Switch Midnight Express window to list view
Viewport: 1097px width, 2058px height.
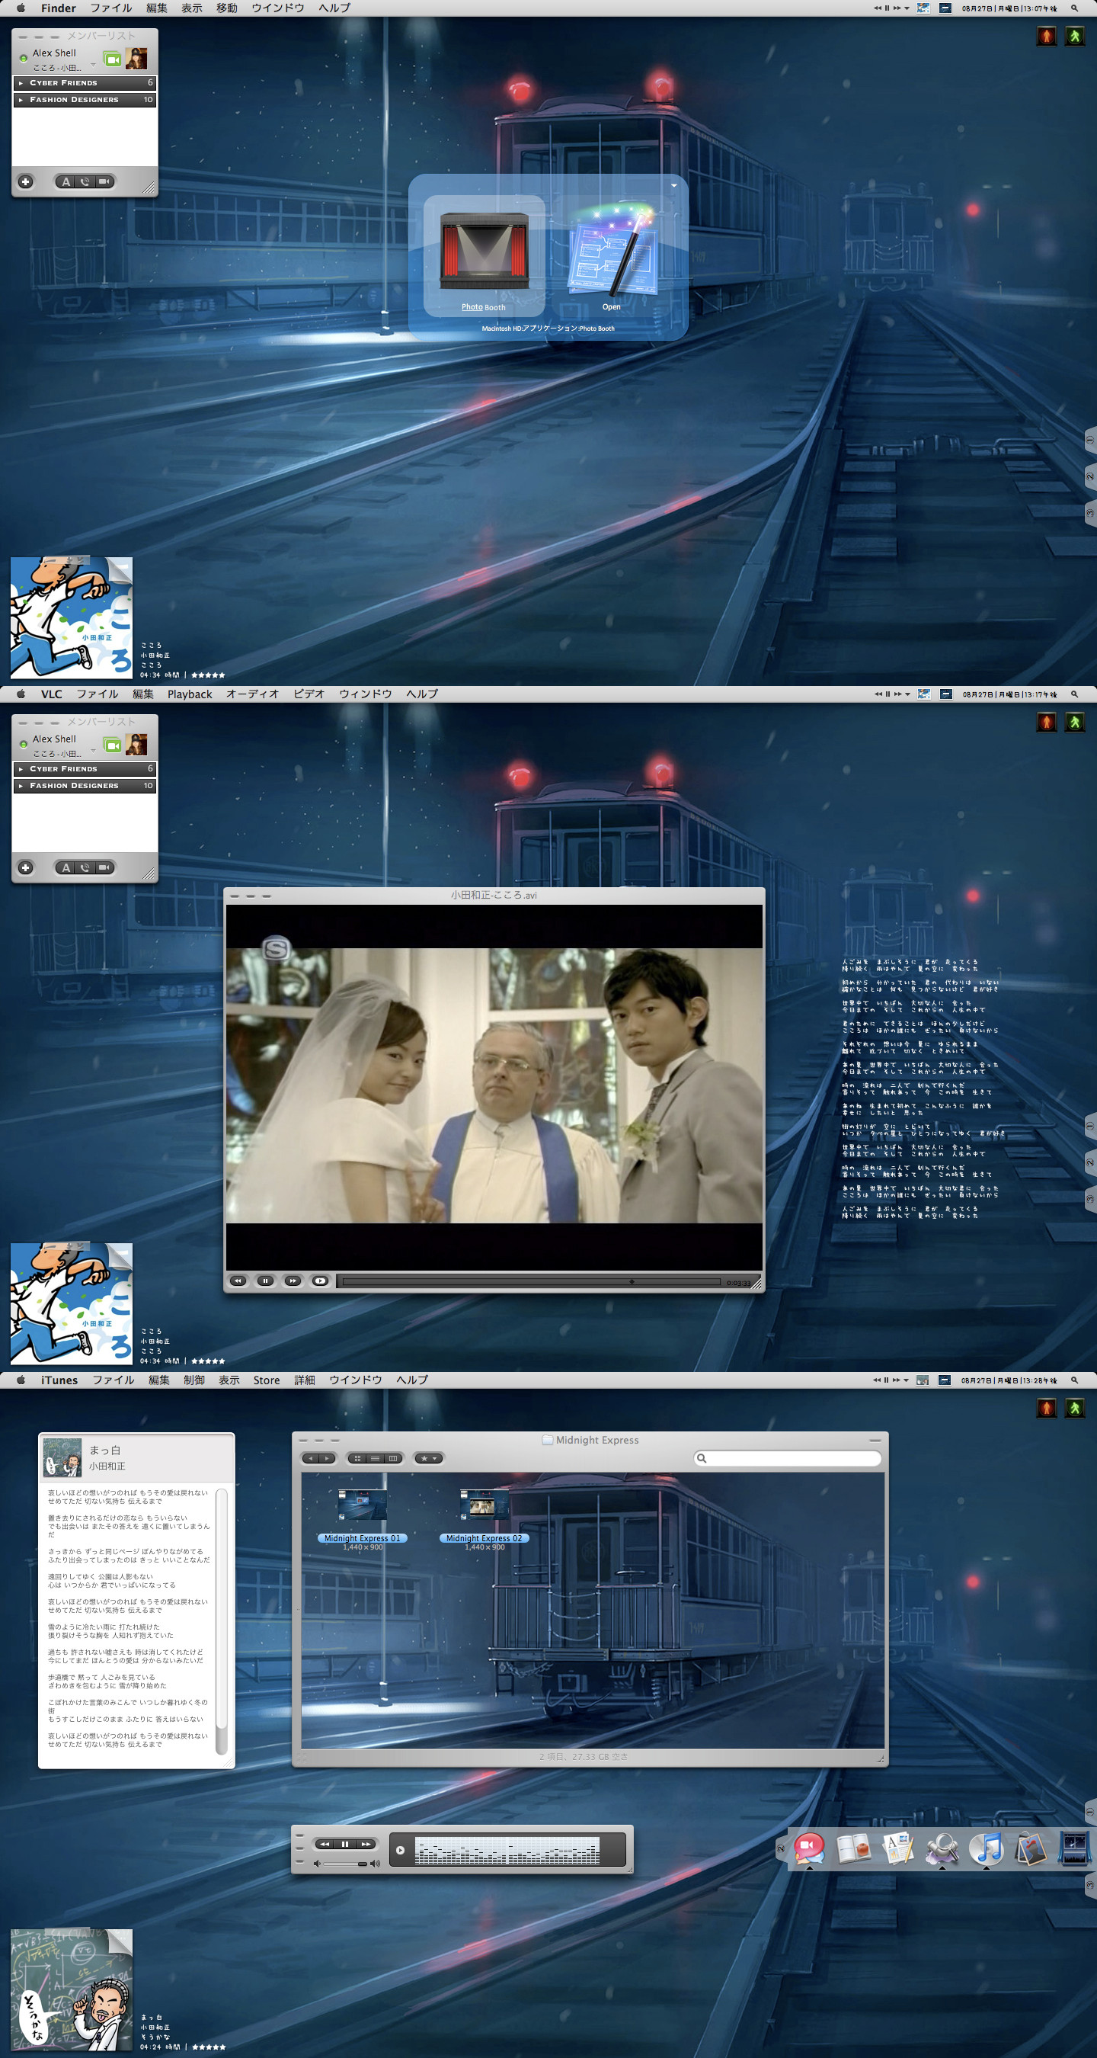tap(376, 1459)
